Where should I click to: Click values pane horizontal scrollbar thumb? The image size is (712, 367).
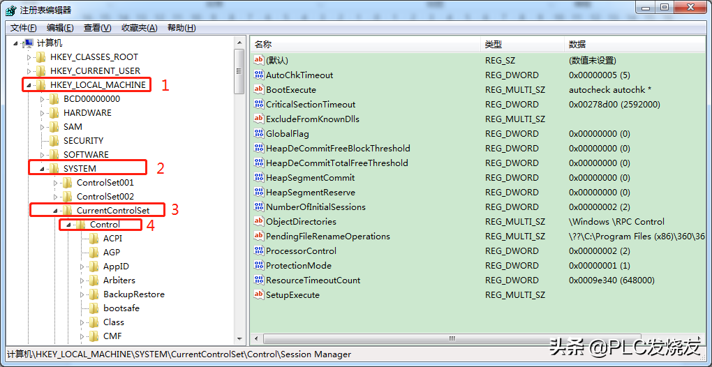click(x=452, y=338)
